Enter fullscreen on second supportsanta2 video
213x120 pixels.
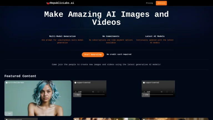167,92
